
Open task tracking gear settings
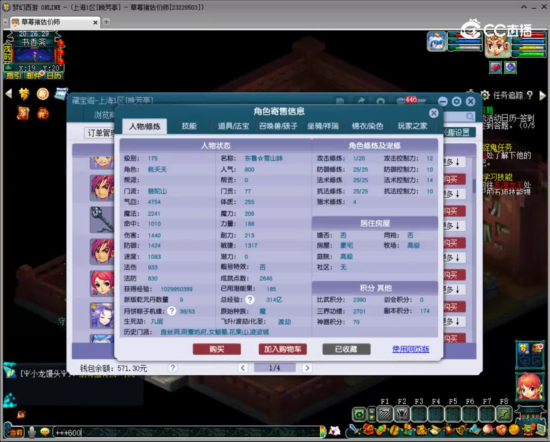[x=485, y=95]
